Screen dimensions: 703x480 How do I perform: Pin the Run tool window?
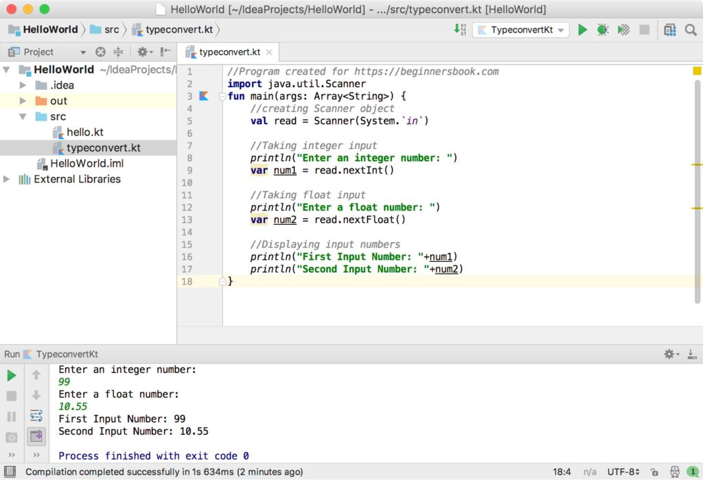tap(36, 436)
